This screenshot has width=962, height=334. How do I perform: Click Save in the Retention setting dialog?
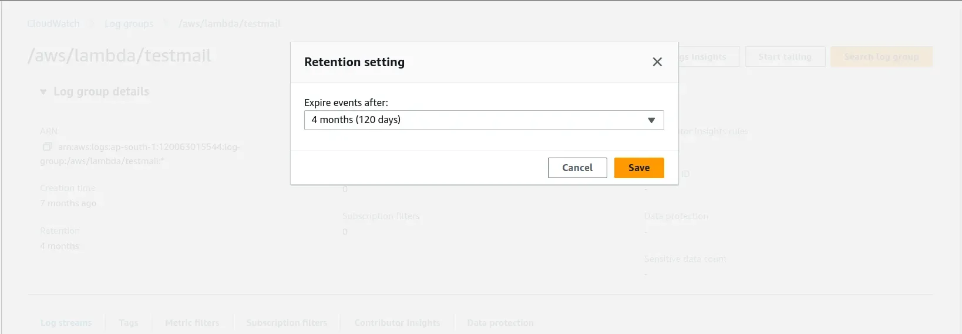click(638, 168)
